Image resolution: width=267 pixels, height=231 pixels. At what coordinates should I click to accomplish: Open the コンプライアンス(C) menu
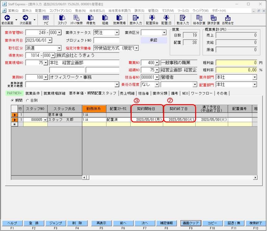[x=60, y=11]
